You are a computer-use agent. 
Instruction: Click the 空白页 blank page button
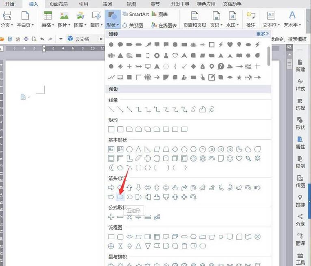point(25,19)
